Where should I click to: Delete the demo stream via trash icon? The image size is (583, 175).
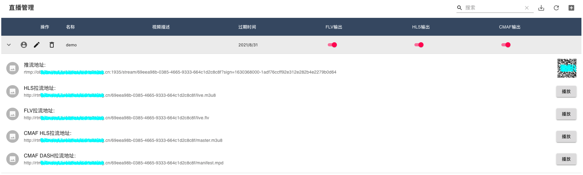point(52,45)
